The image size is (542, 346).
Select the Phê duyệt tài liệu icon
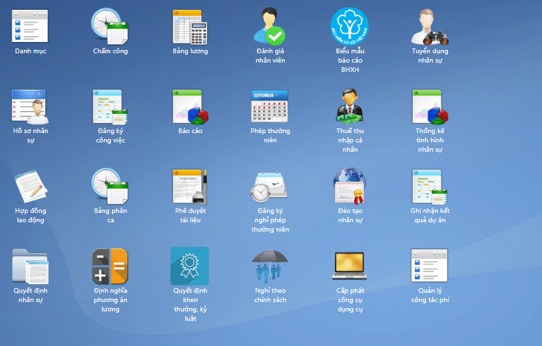point(190,186)
